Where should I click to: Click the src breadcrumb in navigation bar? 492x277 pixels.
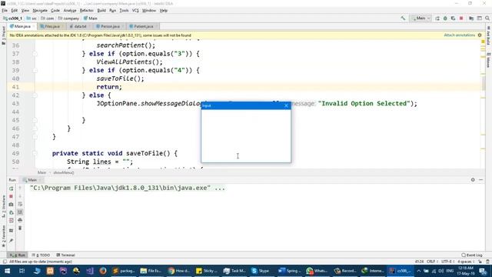[x=32, y=18]
